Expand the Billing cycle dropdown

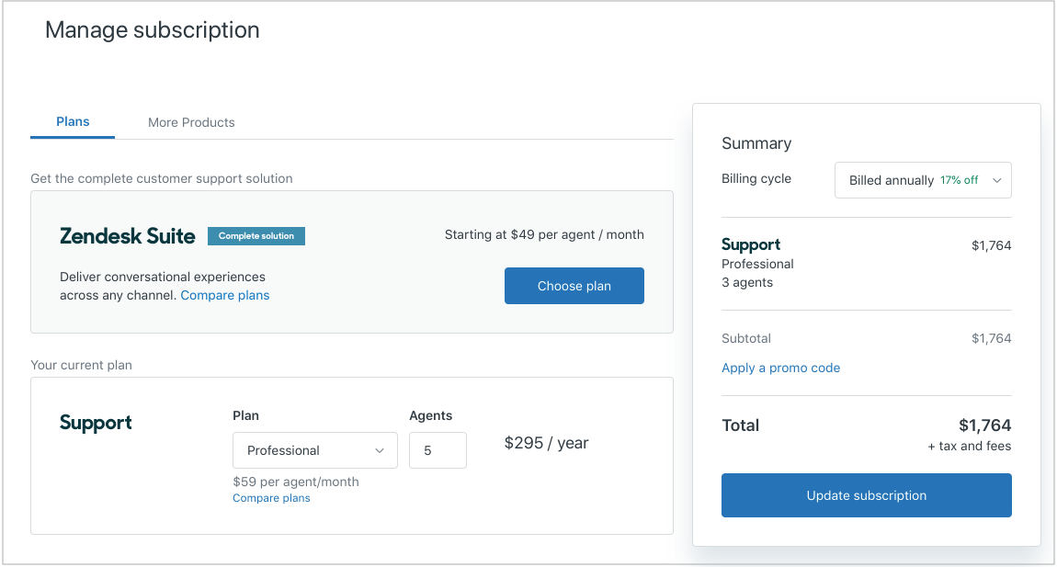pos(923,179)
